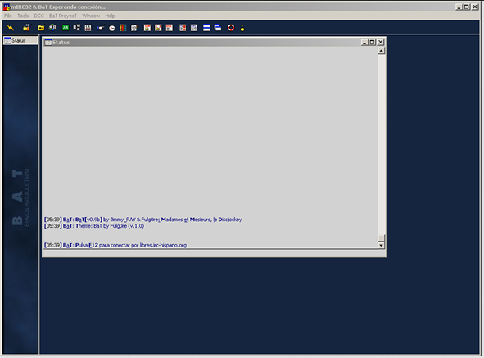The width and height of the screenshot is (484, 358).
Task: Click the pointing hand Finger icon
Action: [101, 28]
